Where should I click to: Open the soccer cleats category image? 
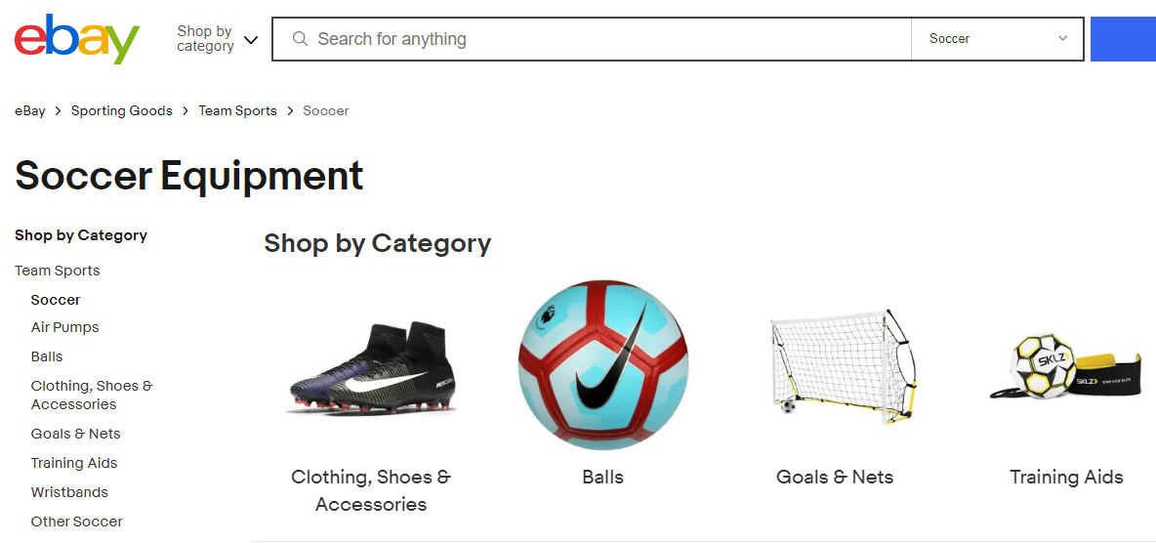(x=372, y=369)
